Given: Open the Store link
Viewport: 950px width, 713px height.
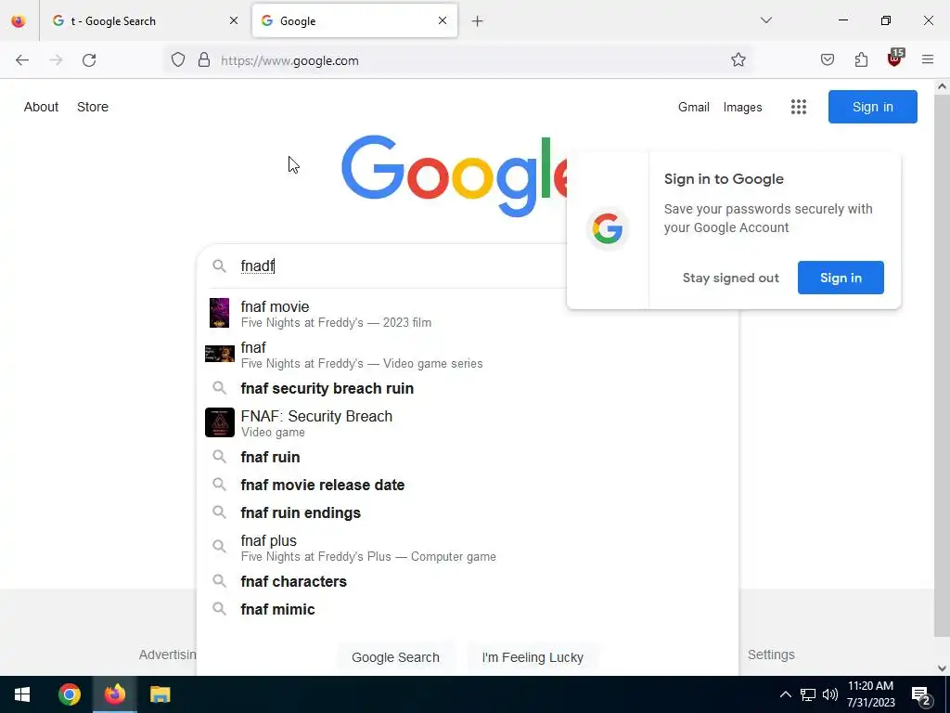Looking at the screenshot, I should pos(93,107).
